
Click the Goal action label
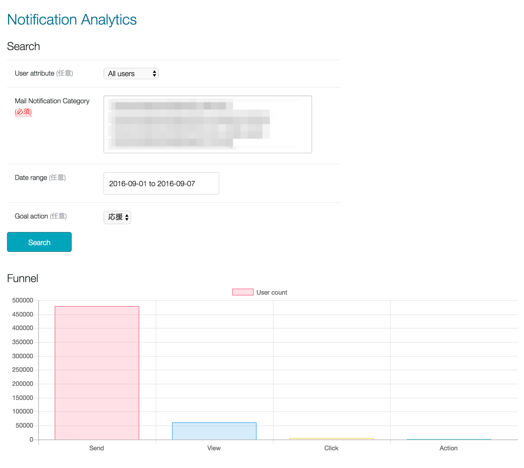click(x=31, y=216)
